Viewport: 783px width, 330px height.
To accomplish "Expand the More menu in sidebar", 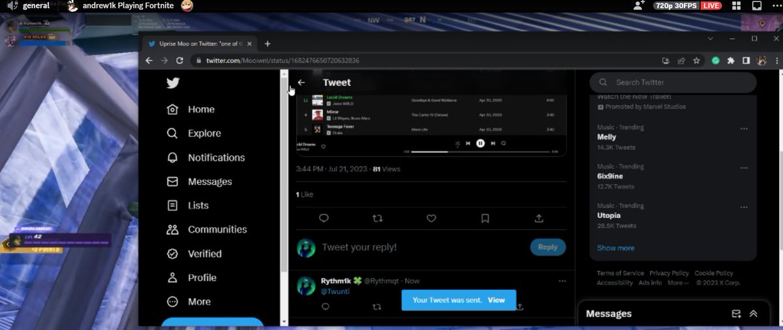I will (189, 302).
